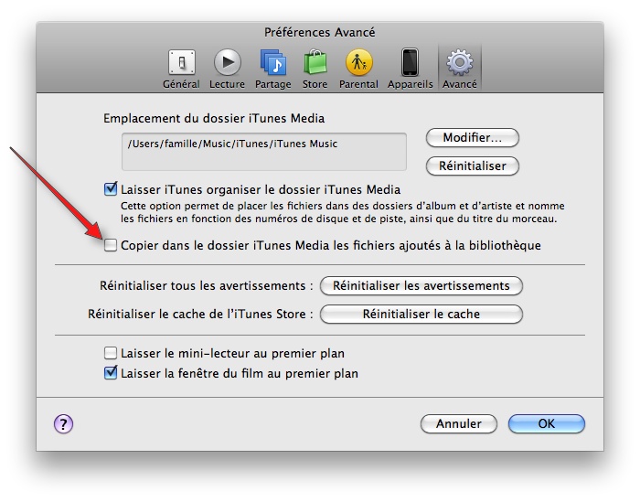Viewport: 640px width, 502px height.
Task: Disable Laisser la fenêtre du film option
Action: (x=112, y=373)
